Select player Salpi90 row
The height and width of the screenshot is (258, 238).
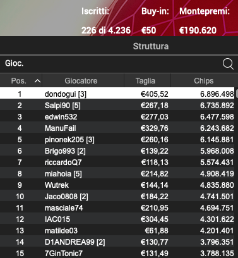click(117, 105)
